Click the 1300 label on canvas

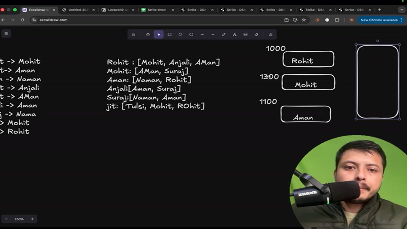pyautogui.click(x=269, y=77)
